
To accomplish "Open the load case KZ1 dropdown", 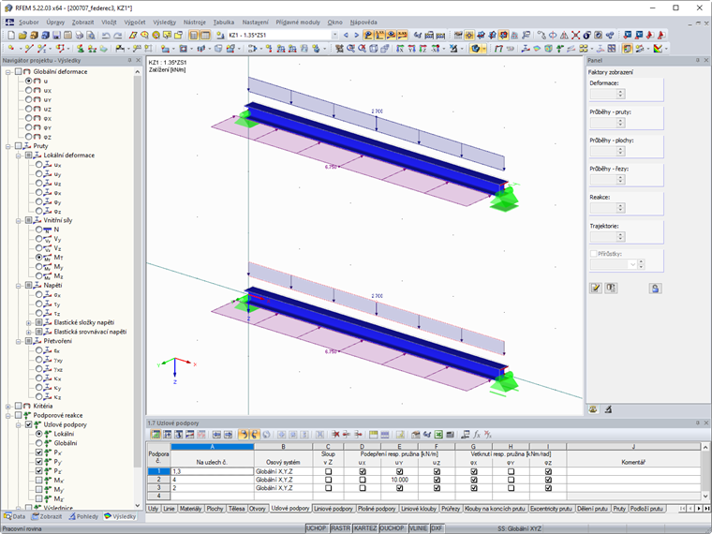I will click(334, 35).
